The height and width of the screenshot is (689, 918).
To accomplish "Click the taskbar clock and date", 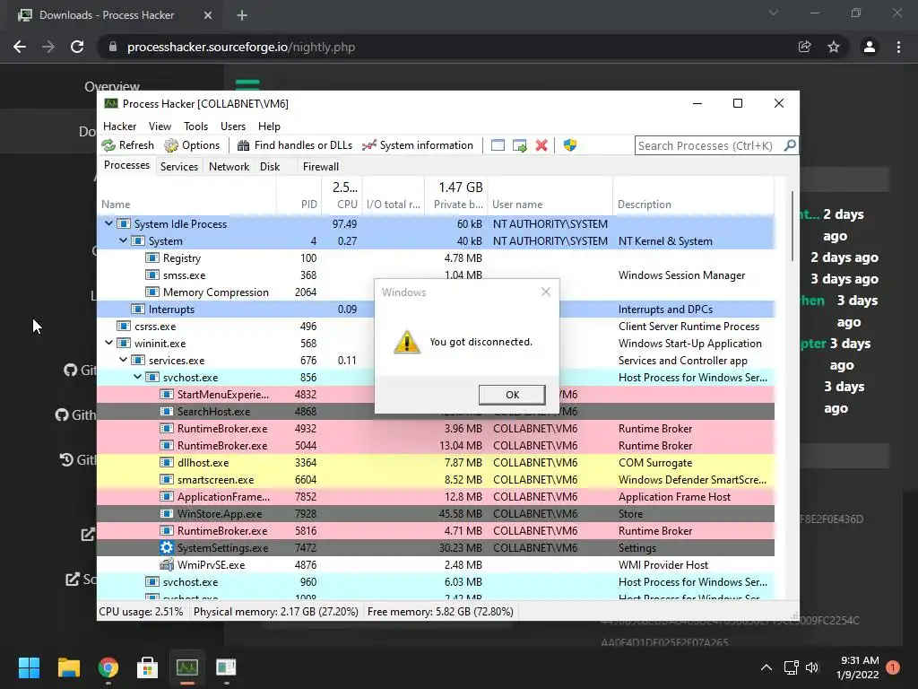I will [x=858, y=667].
